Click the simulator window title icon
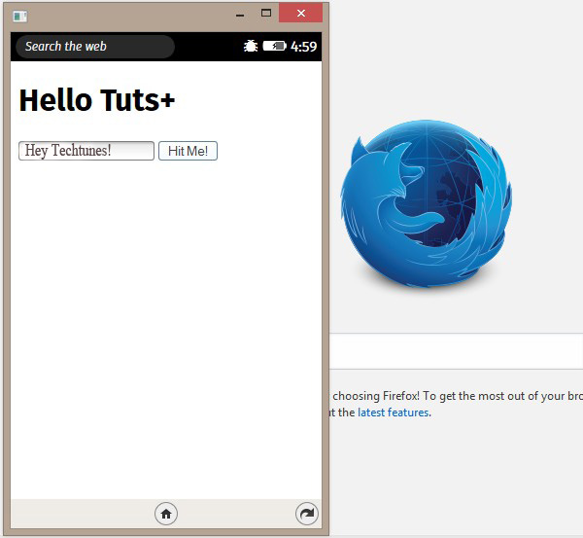This screenshot has width=583, height=538. [19, 17]
